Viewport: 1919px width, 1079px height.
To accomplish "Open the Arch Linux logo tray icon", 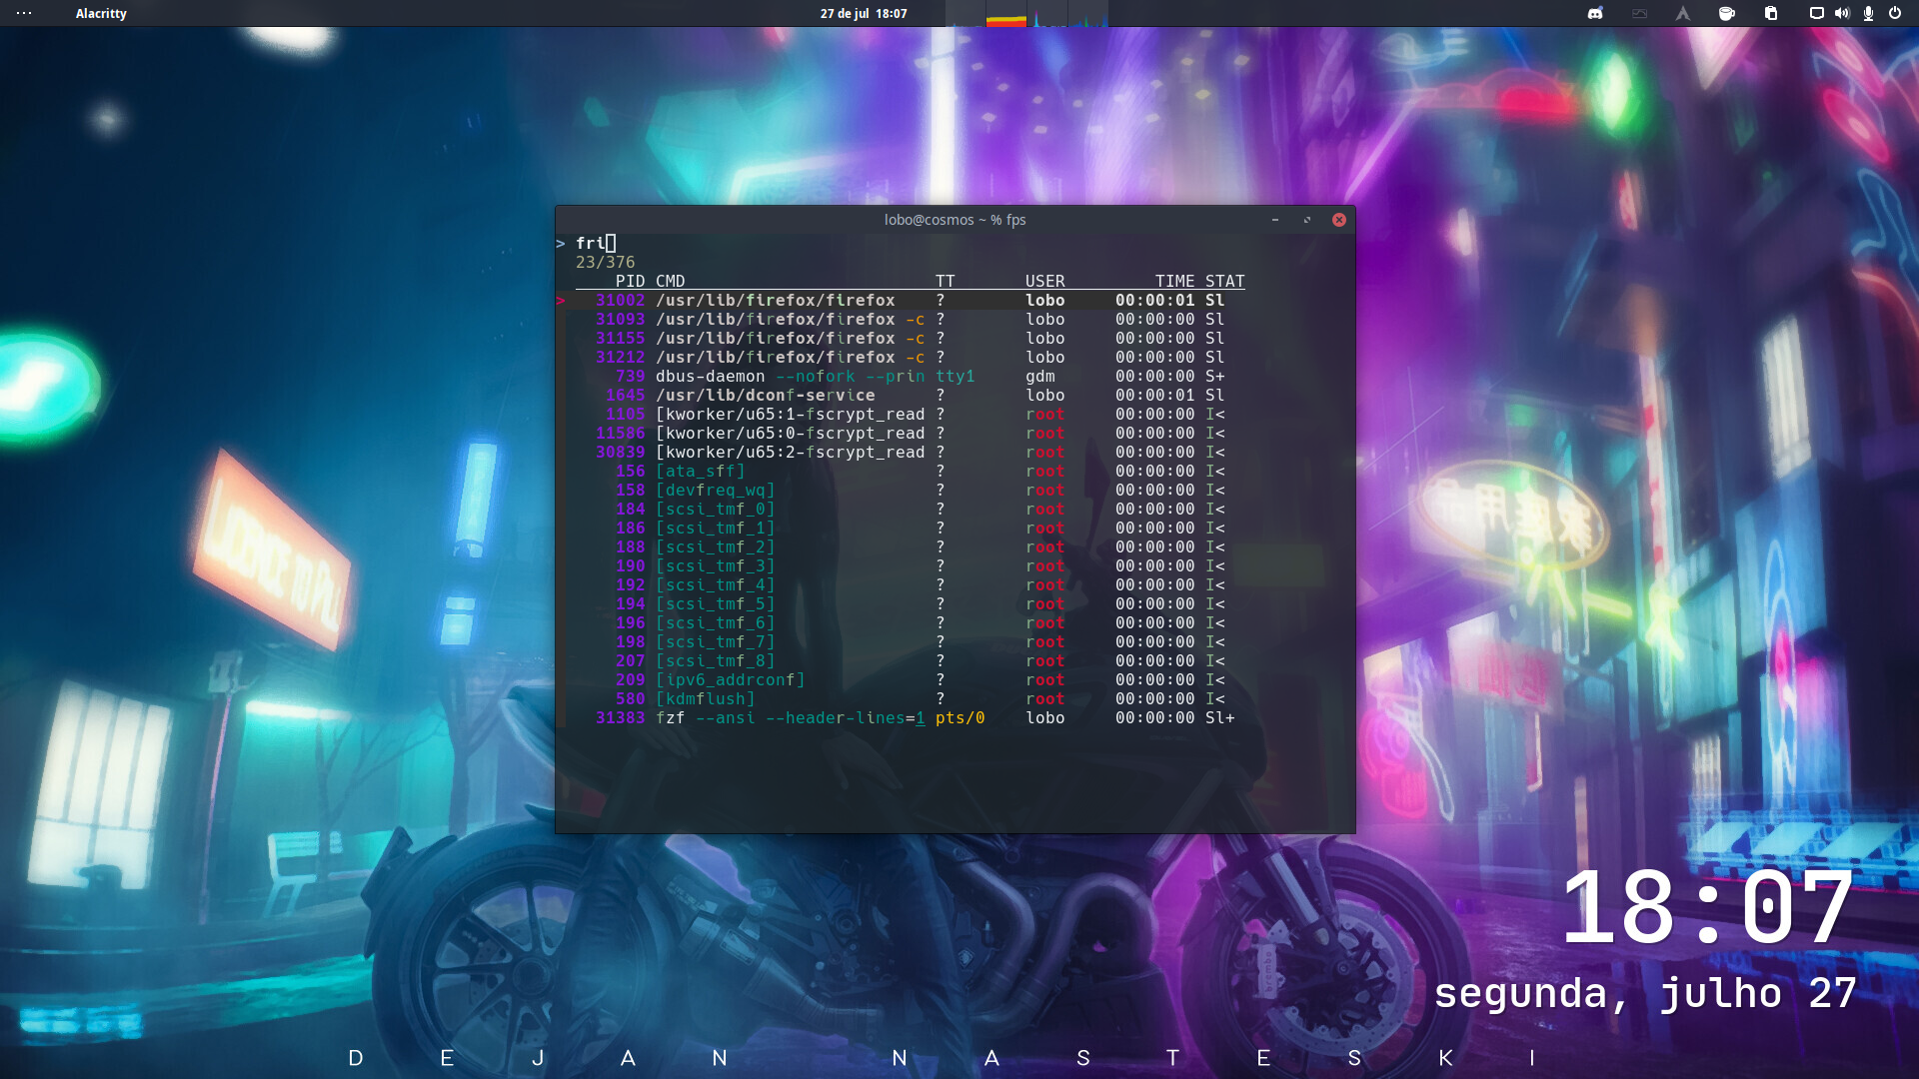I will pos(1683,13).
